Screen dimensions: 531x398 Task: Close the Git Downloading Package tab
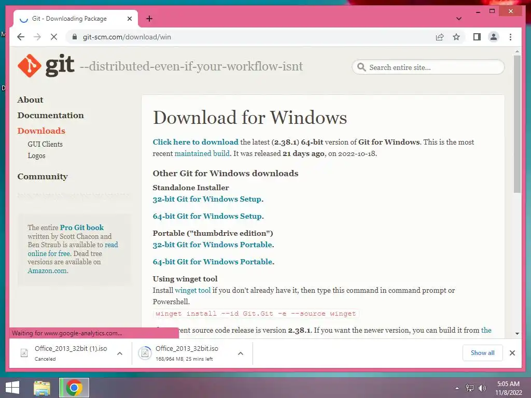129,19
